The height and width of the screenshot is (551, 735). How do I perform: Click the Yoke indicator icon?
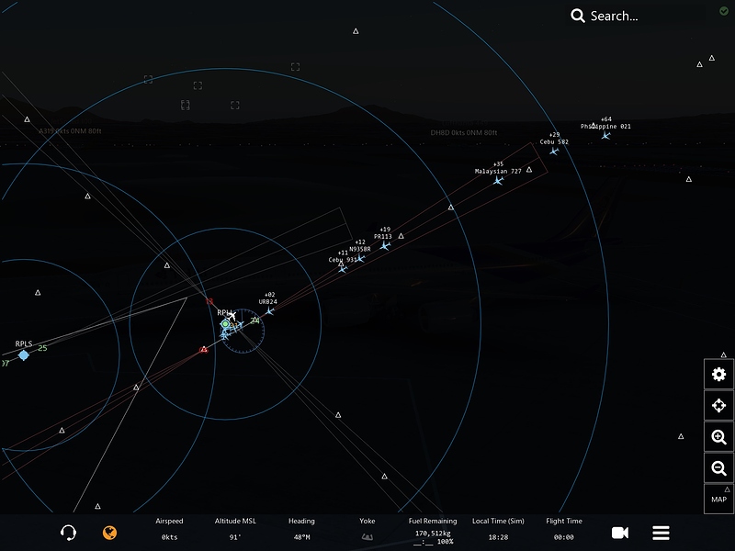[367, 537]
